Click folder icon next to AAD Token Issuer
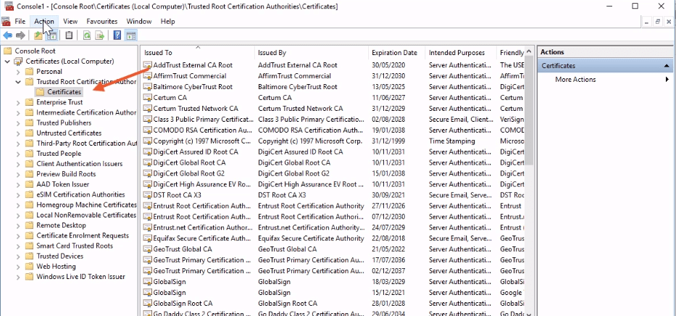676x316 pixels. [29, 184]
